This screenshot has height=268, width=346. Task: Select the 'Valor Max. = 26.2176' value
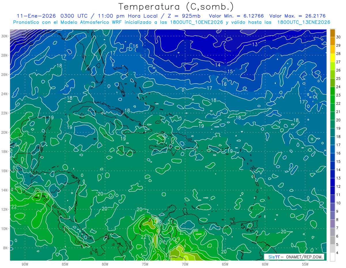click(297, 16)
